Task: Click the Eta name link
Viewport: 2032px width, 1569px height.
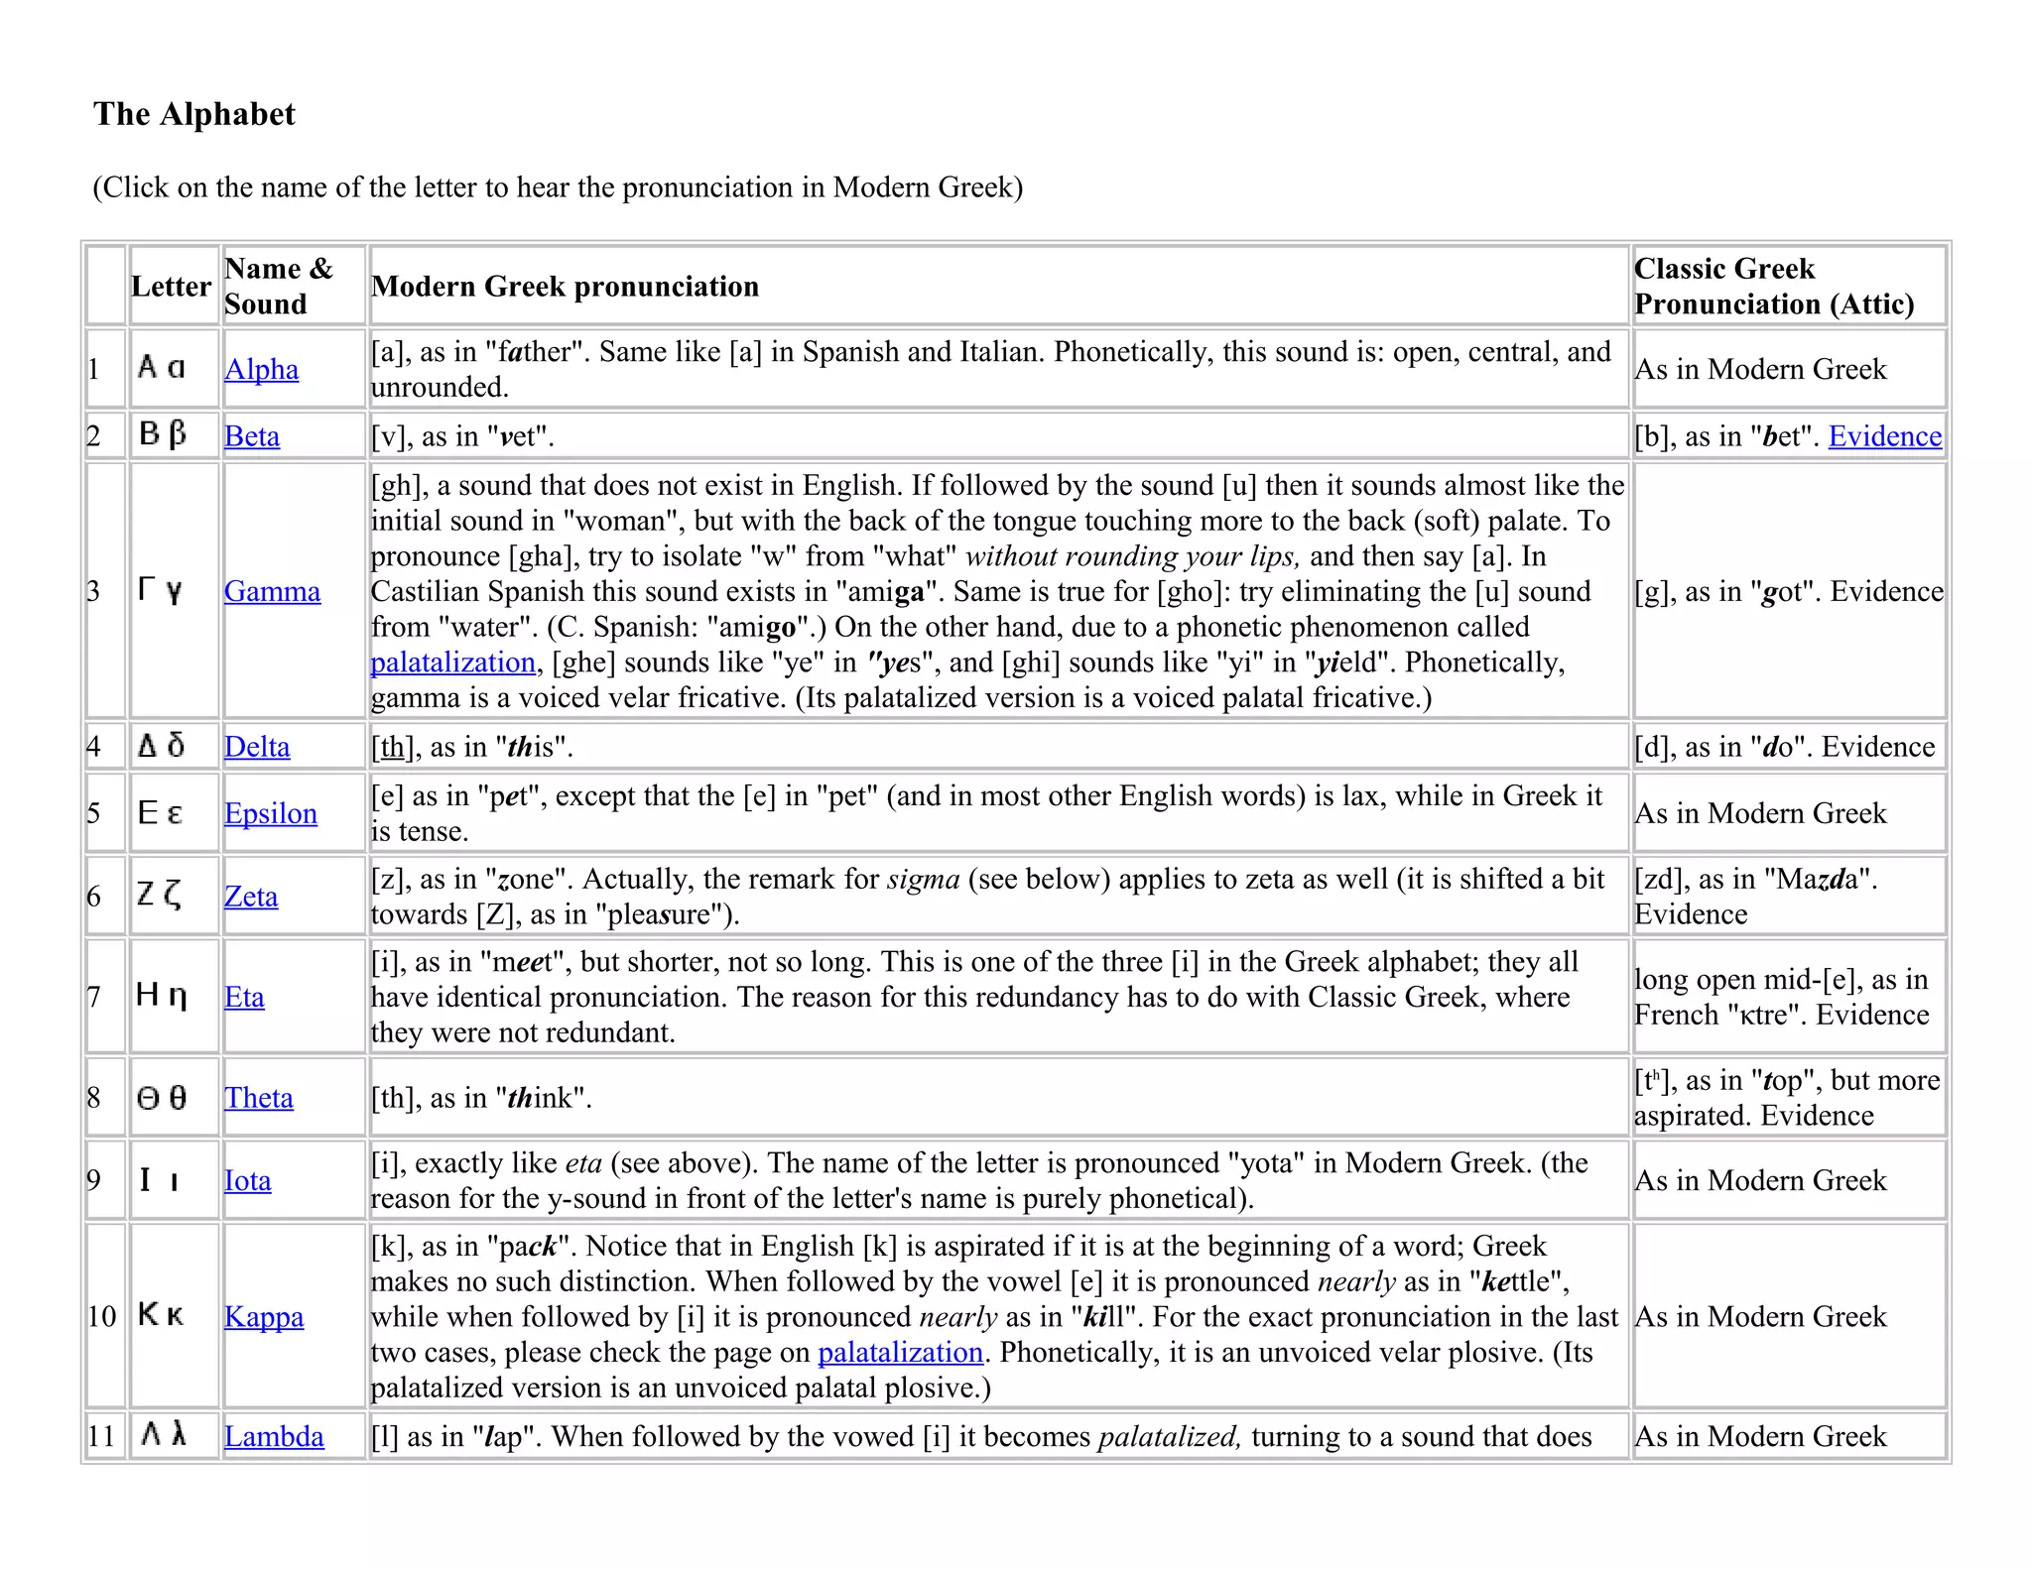Action: (244, 997)
